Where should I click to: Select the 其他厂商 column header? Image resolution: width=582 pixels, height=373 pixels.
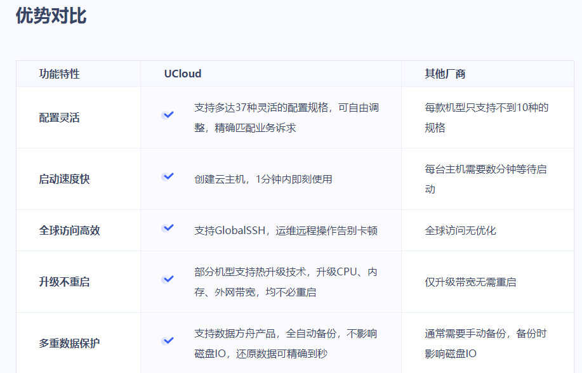pos(445,74)
